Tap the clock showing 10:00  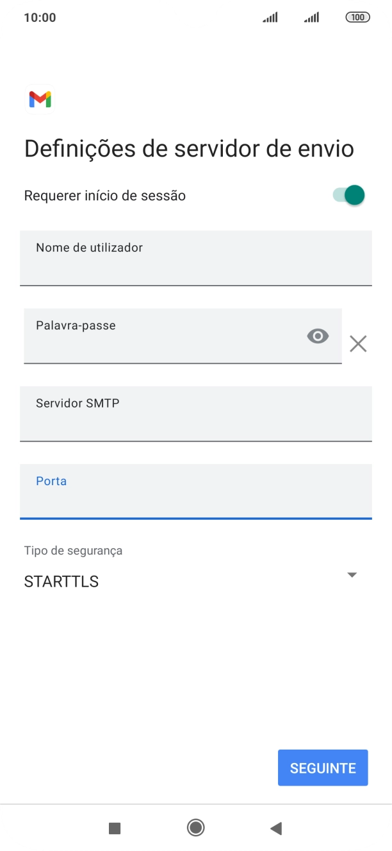41,17
